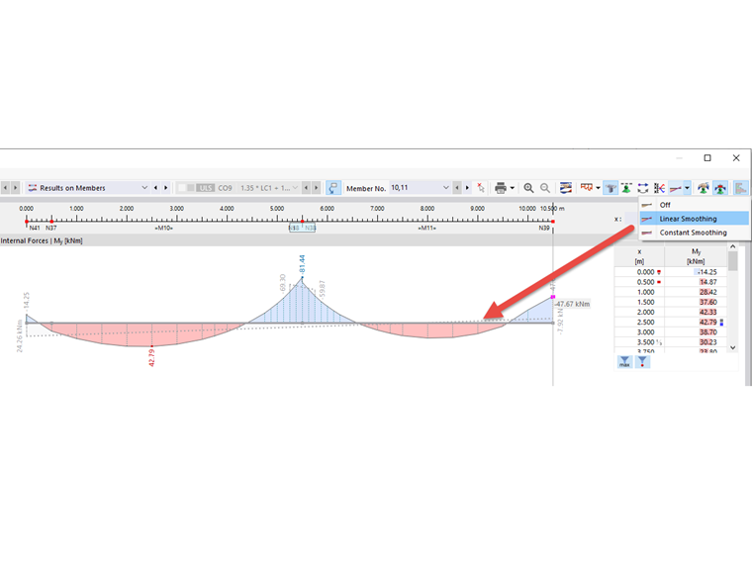Select Linear Smoothing option
752x564 pixels.
695,219
